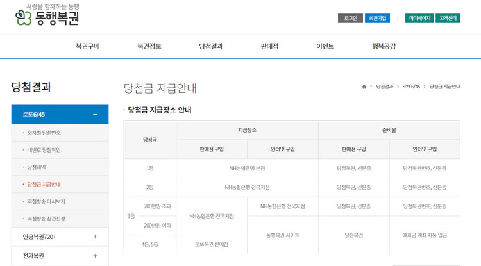Expand the 전자복권 sidebar section
481x266 pixels.
[95, 256]
